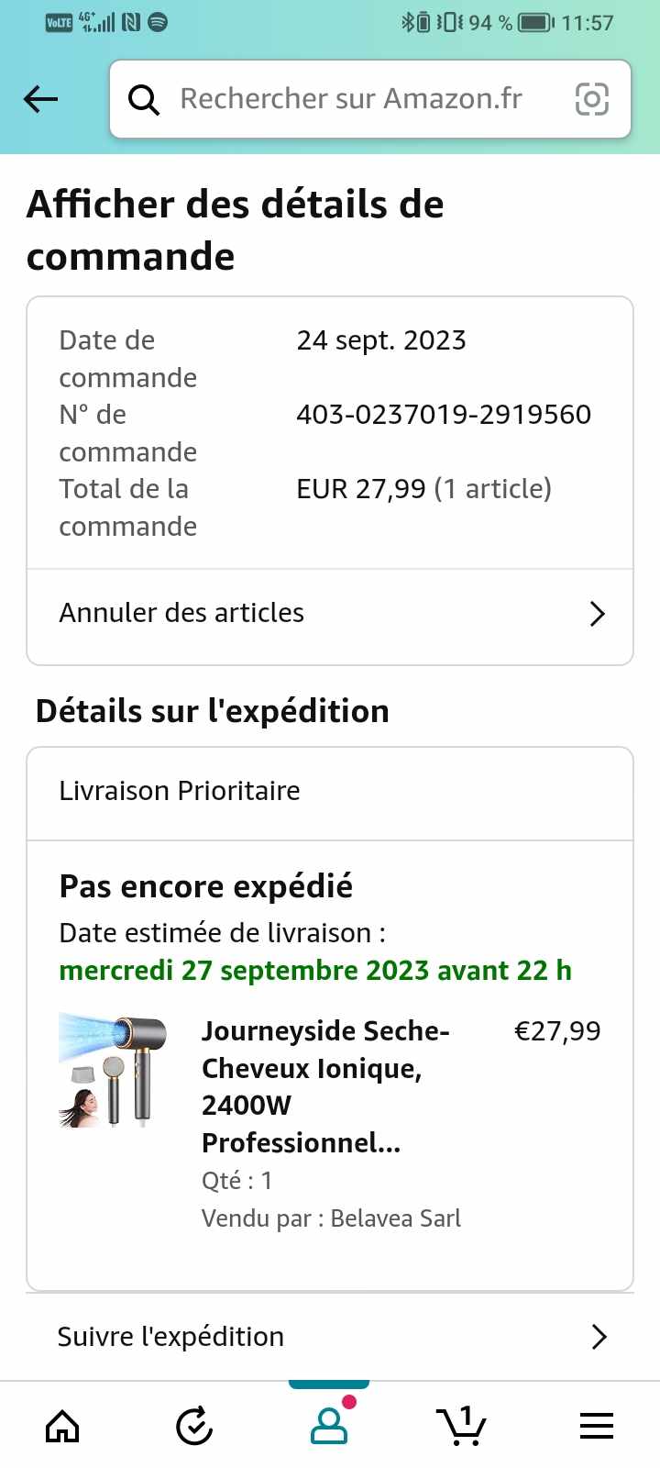Tap the order number 403-0237019-2919560

pos(444,415)
